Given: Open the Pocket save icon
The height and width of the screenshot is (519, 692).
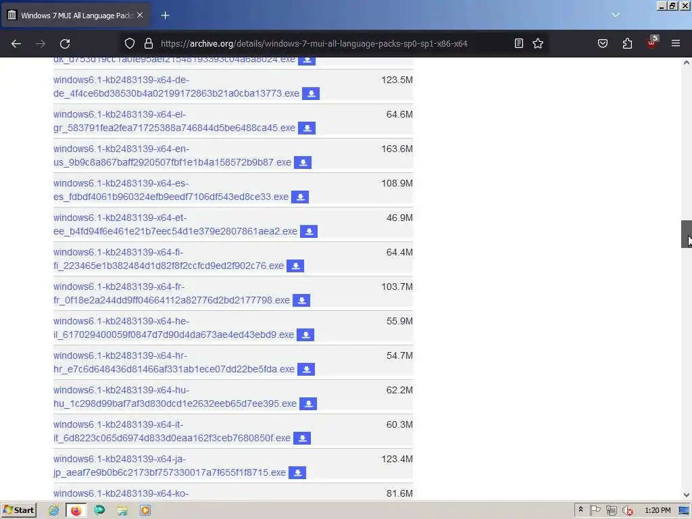Looking at the screenshot, I should 603,43.
